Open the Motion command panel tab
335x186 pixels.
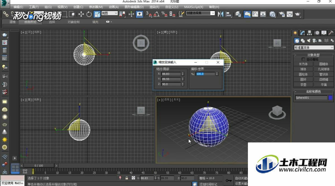317,33
